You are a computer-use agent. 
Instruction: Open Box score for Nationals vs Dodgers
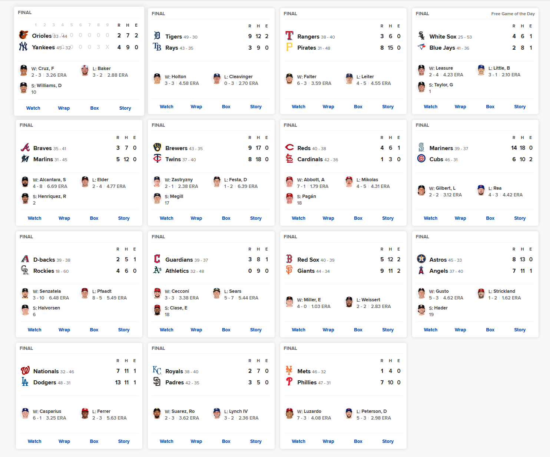94,441
